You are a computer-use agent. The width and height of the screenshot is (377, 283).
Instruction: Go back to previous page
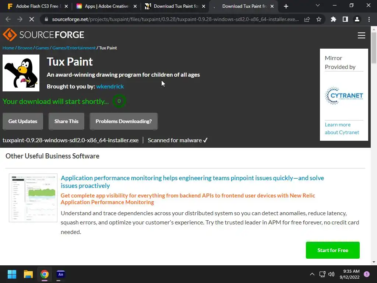[8, 19]
